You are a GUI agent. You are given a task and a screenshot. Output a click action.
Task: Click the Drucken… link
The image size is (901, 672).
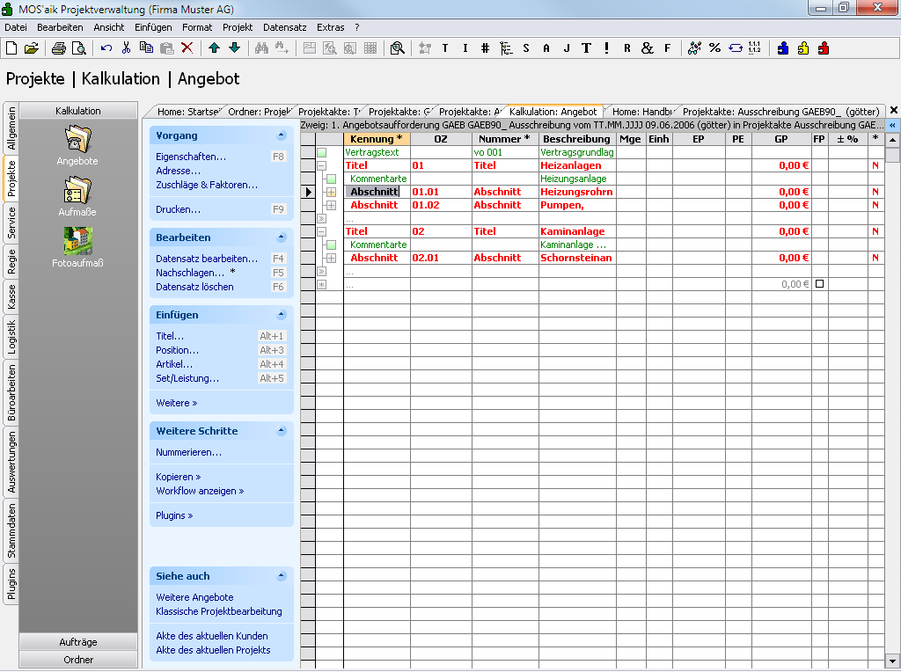pos(178,209)
